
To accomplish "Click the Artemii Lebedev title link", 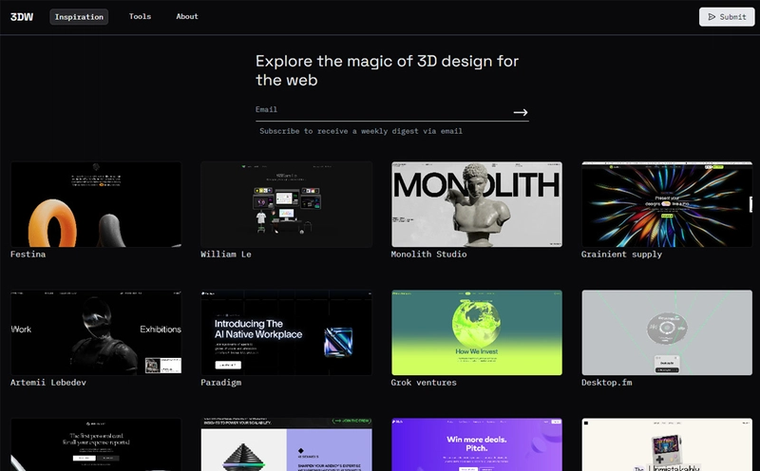I will coord(48,383).
